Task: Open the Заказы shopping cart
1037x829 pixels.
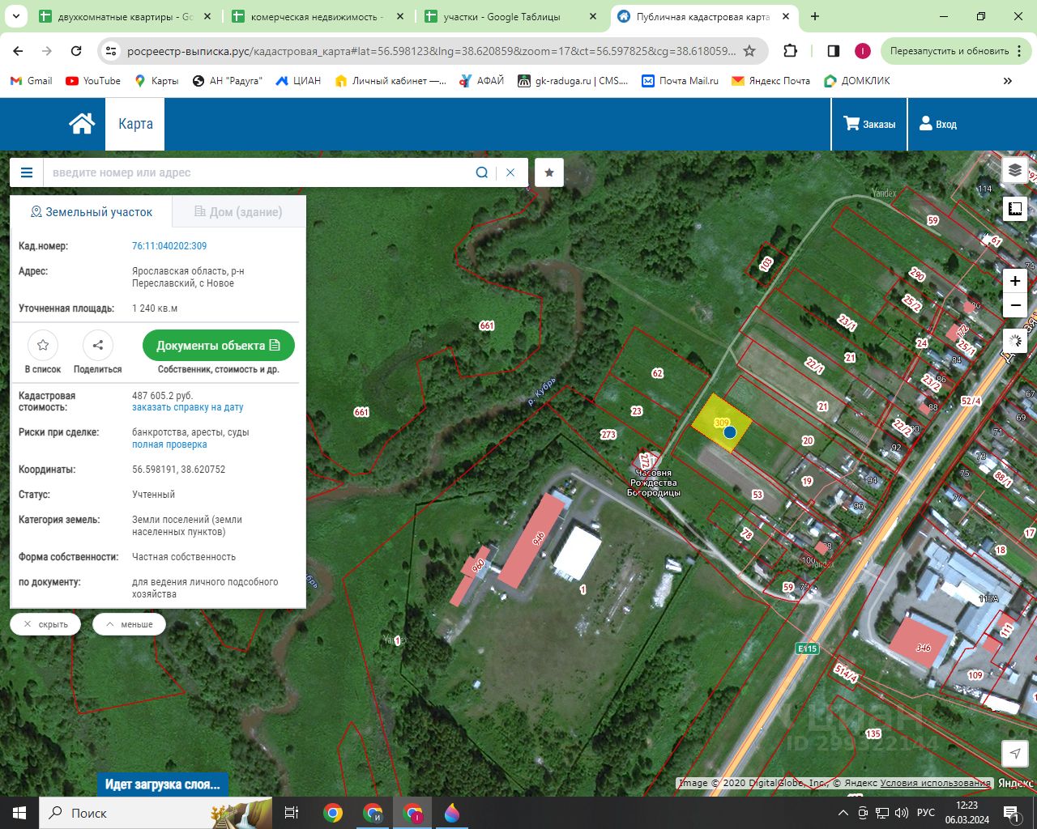Action: [x=868, y=124]
